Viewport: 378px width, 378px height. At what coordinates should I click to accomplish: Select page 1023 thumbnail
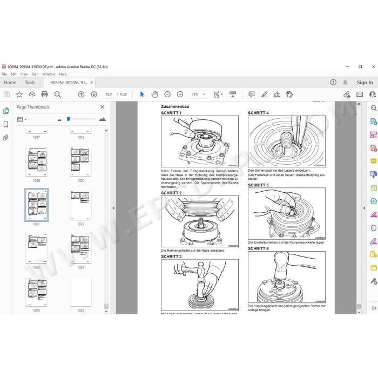coord(36,248)
